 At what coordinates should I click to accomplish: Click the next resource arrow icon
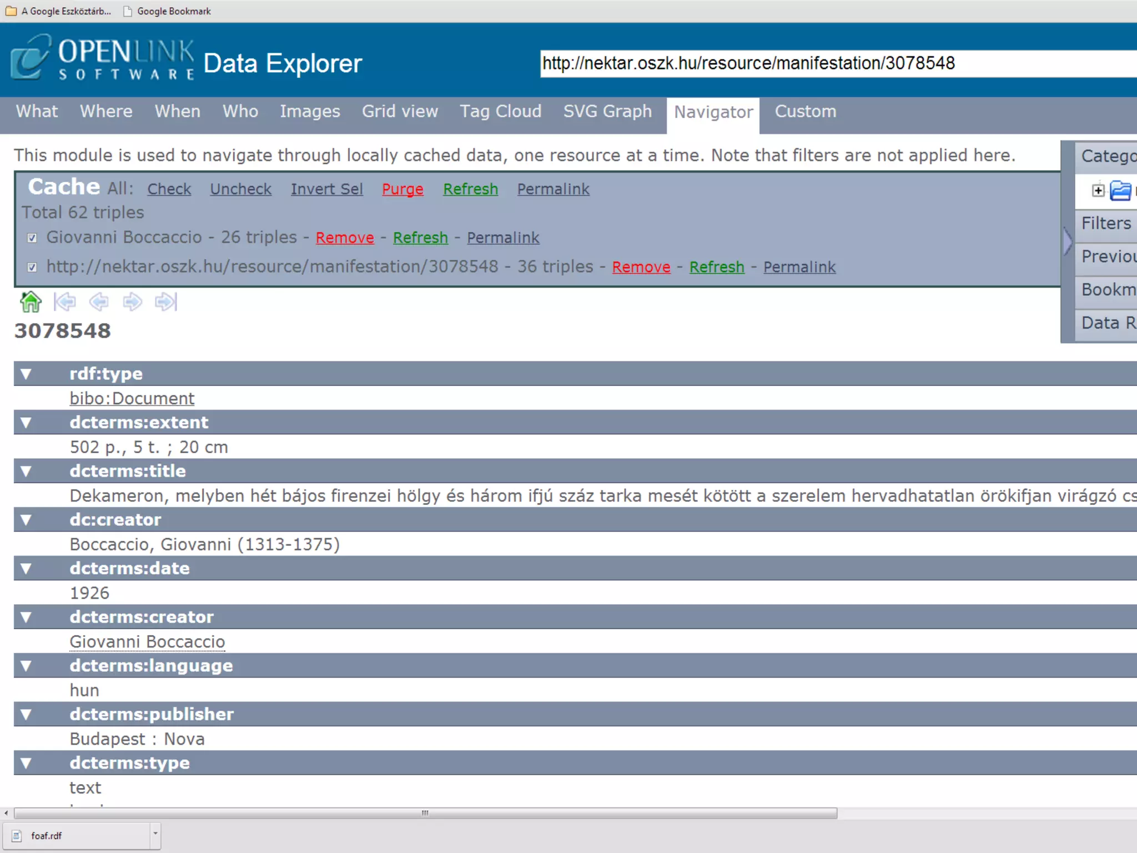click(x=132, y=302)
